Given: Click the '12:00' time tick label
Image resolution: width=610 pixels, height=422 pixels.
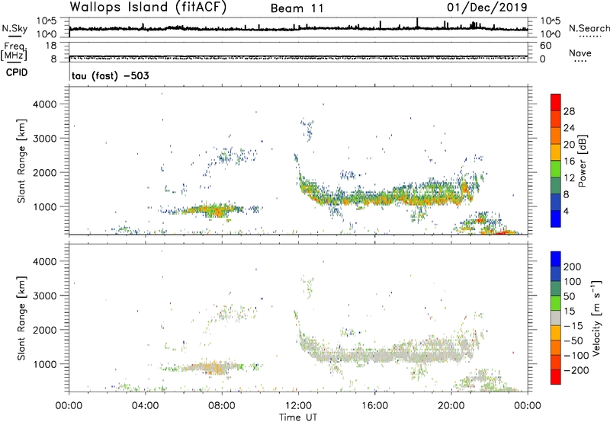Looking at the screenshot, I should [298, 406].
